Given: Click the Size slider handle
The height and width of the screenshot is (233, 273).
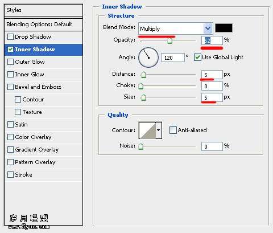Looking at the screenshot, I should [x=143, y=97].
